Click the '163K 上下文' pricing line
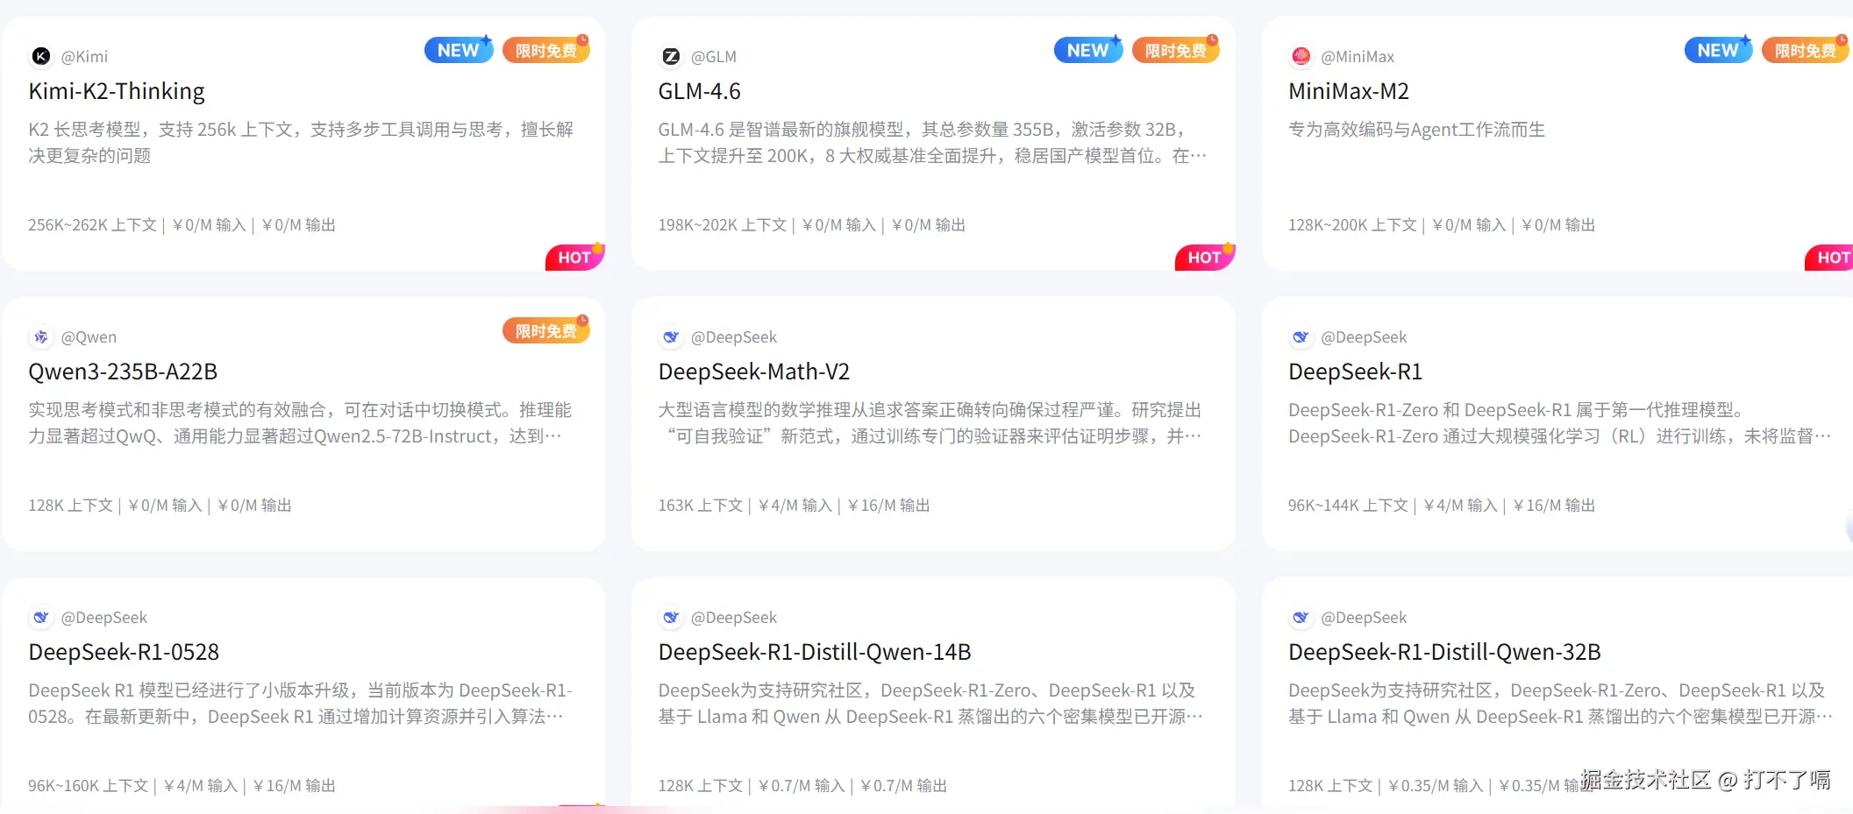Viewport: 1853px width, 814px height. [x=795, y=506]
